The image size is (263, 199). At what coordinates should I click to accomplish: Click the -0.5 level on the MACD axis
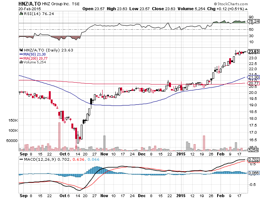pos(252,185)
